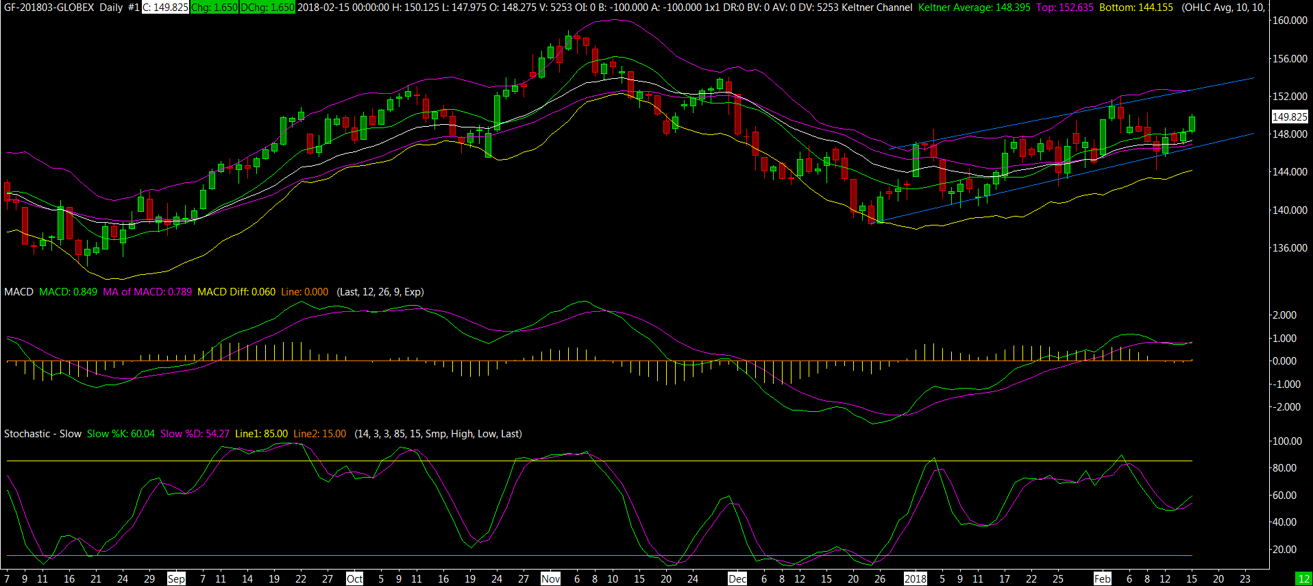Jump to the 2018 year marker
The width and height of the screenshot is (1313, 586).
point(915,579)
